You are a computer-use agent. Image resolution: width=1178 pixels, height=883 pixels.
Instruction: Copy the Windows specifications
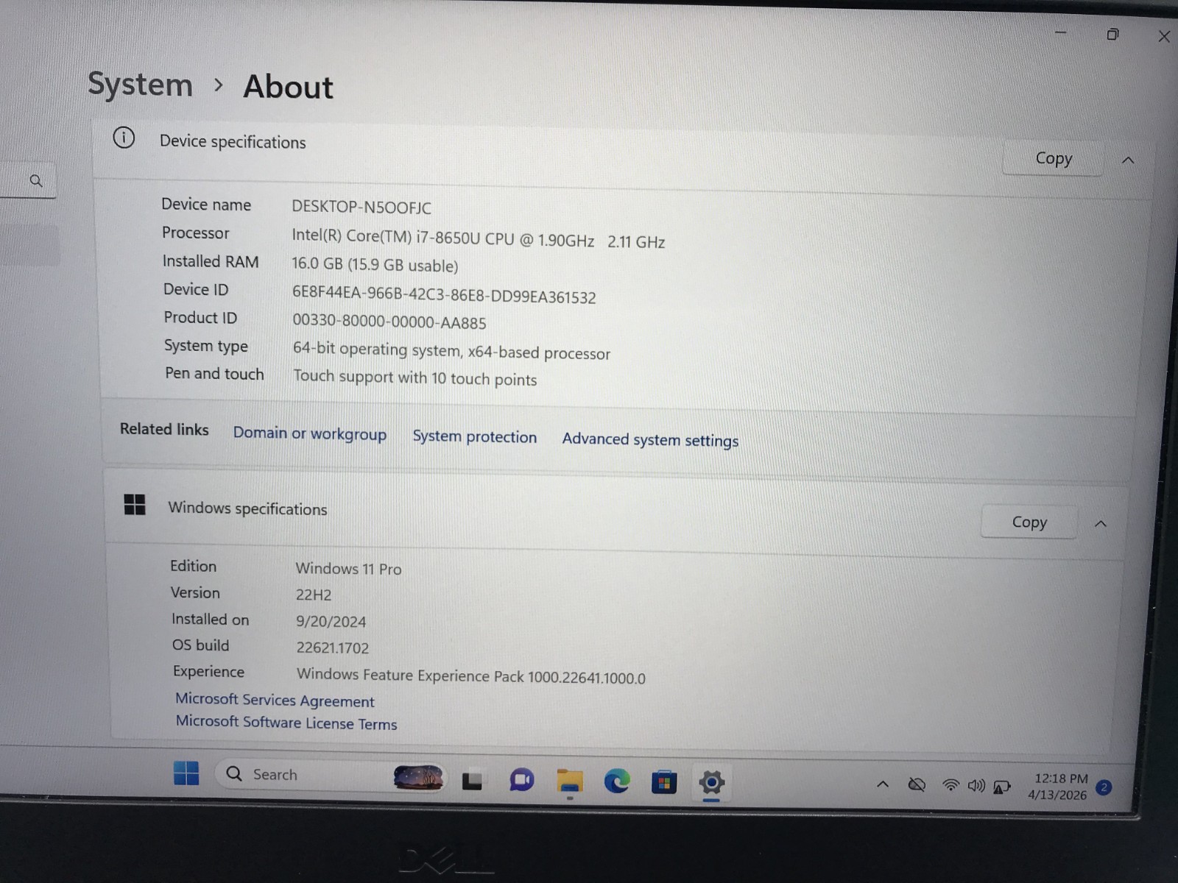tap(1029, 522)
